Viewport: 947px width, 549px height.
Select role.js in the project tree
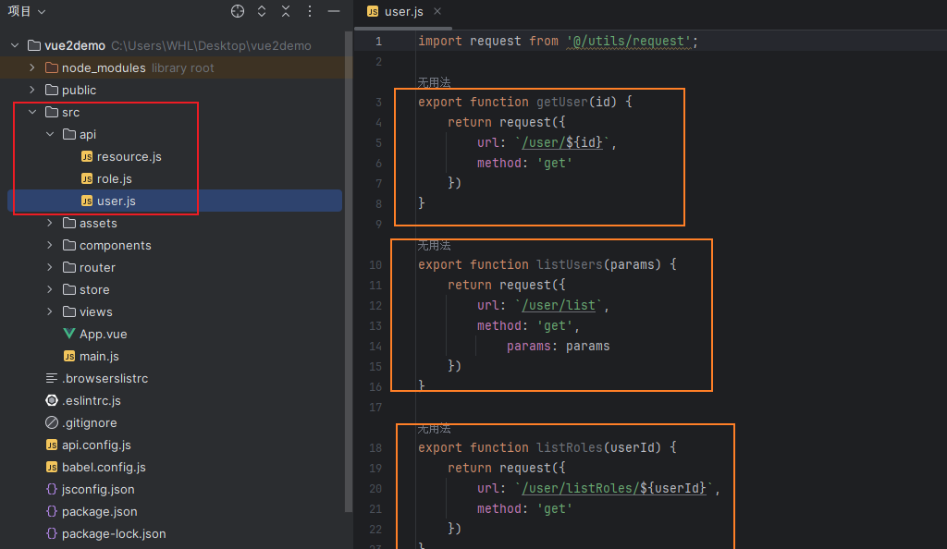(114, 179)
